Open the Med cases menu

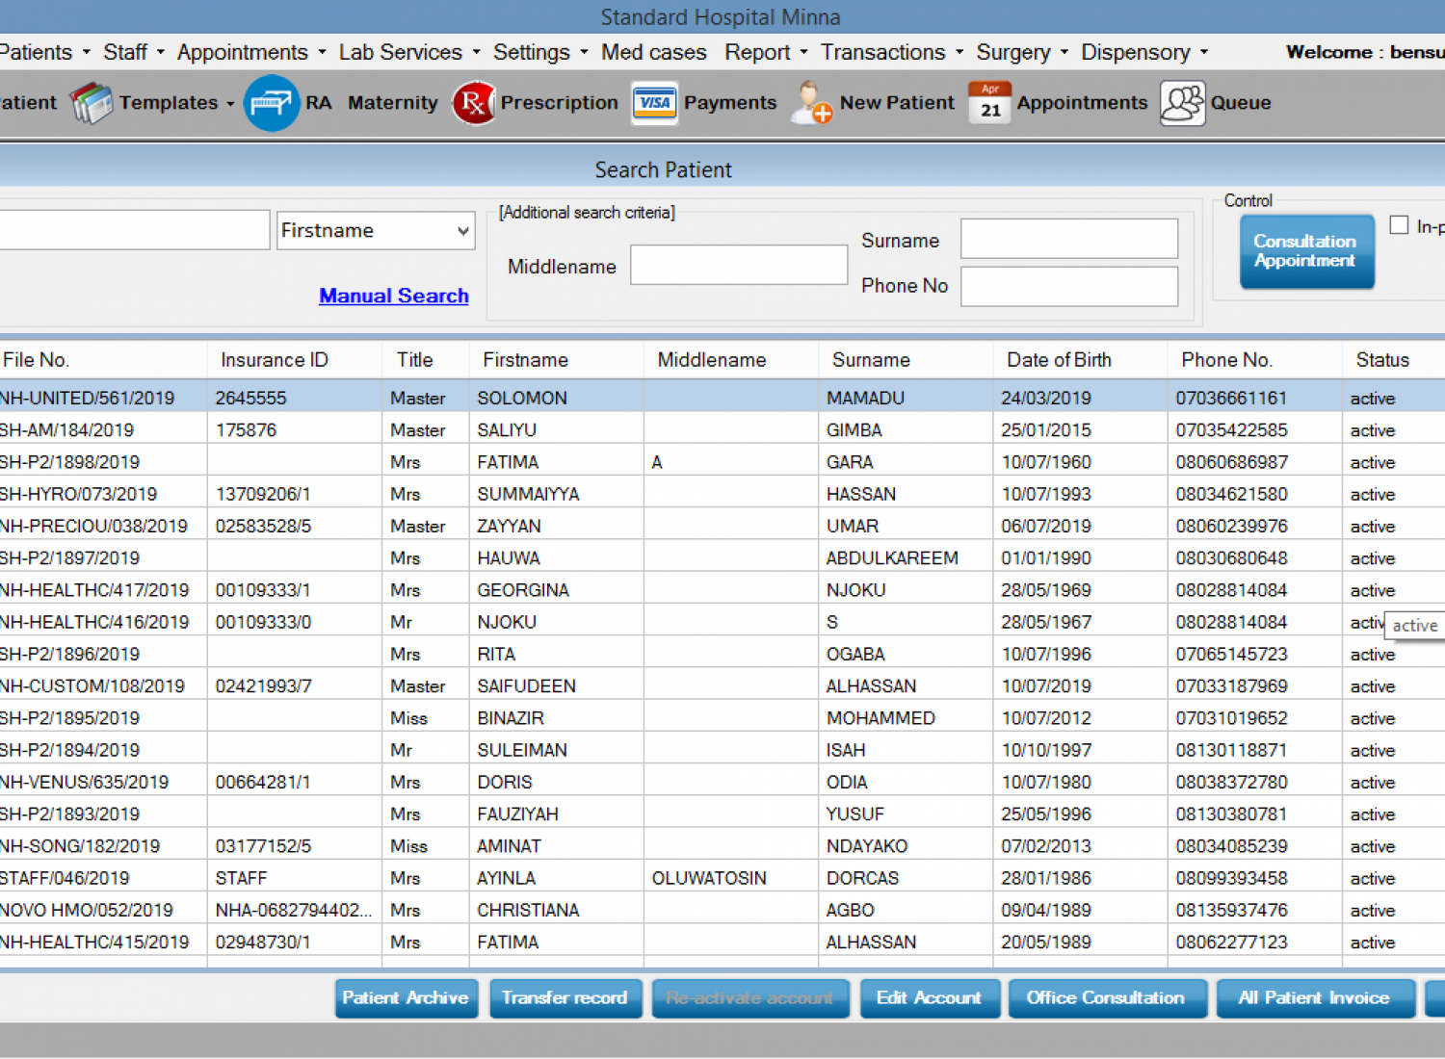(654, 53)
